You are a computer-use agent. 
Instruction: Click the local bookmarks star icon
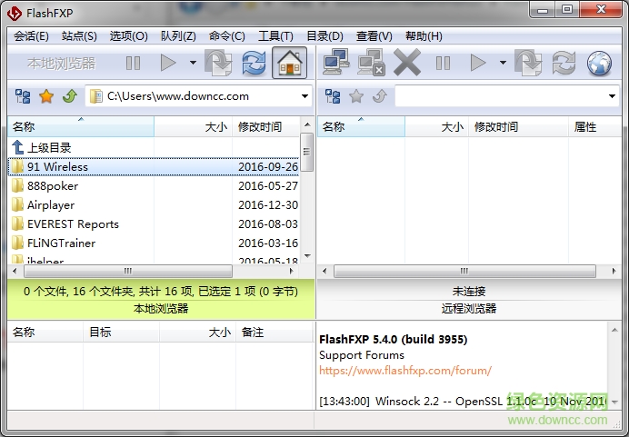coord(46,96)
